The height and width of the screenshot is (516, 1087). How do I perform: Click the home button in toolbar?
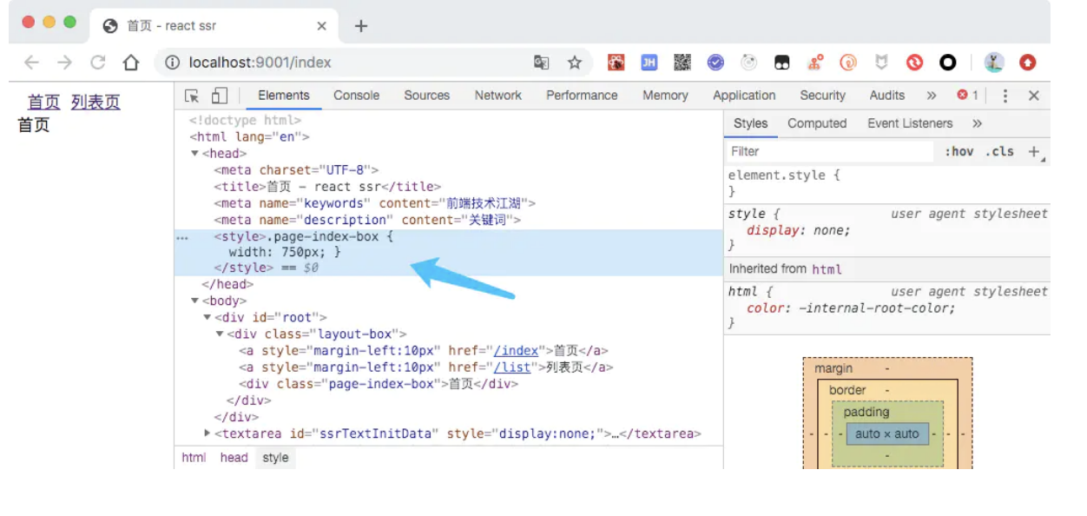[x=131, y=63]
